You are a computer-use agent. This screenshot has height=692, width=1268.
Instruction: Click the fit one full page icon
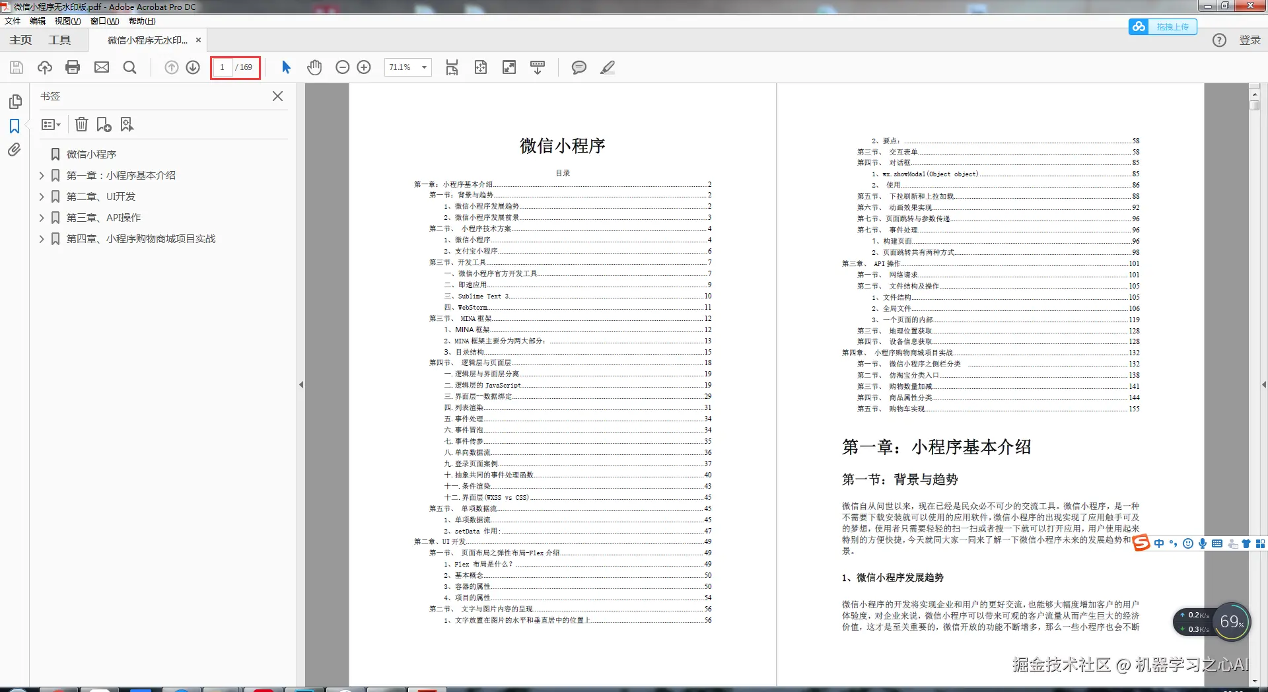click(x=481, y=67)
